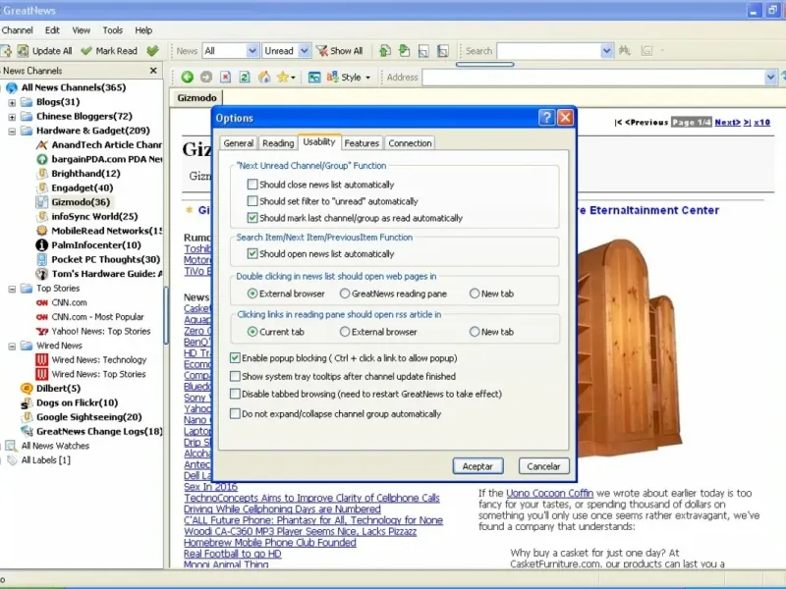Enable 'Should close news list automatically'
This screenshot has width=786, height=589.
pos(253,185)
